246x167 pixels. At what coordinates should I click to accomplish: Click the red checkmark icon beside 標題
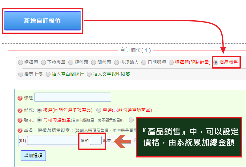pyautogui.click(x=20, y=98)
